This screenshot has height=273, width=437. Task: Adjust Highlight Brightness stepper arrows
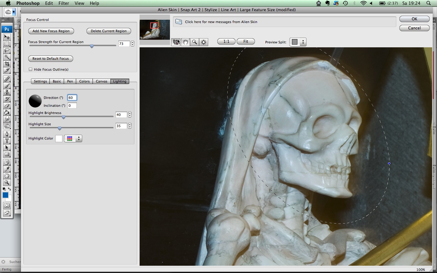[x=130, y=115]
